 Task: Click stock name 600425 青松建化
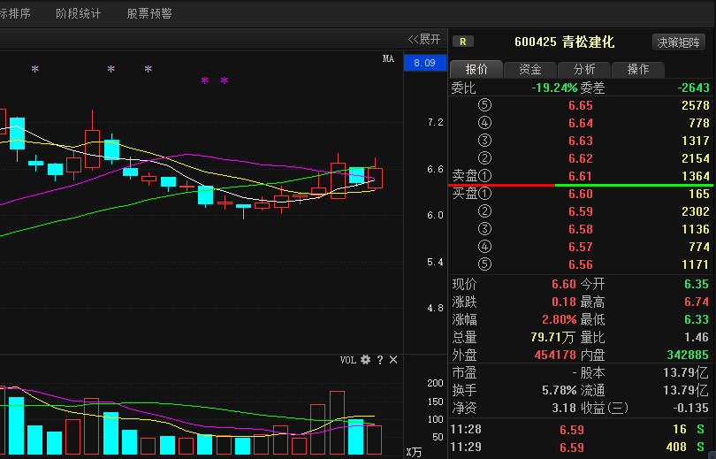point(564,42)
